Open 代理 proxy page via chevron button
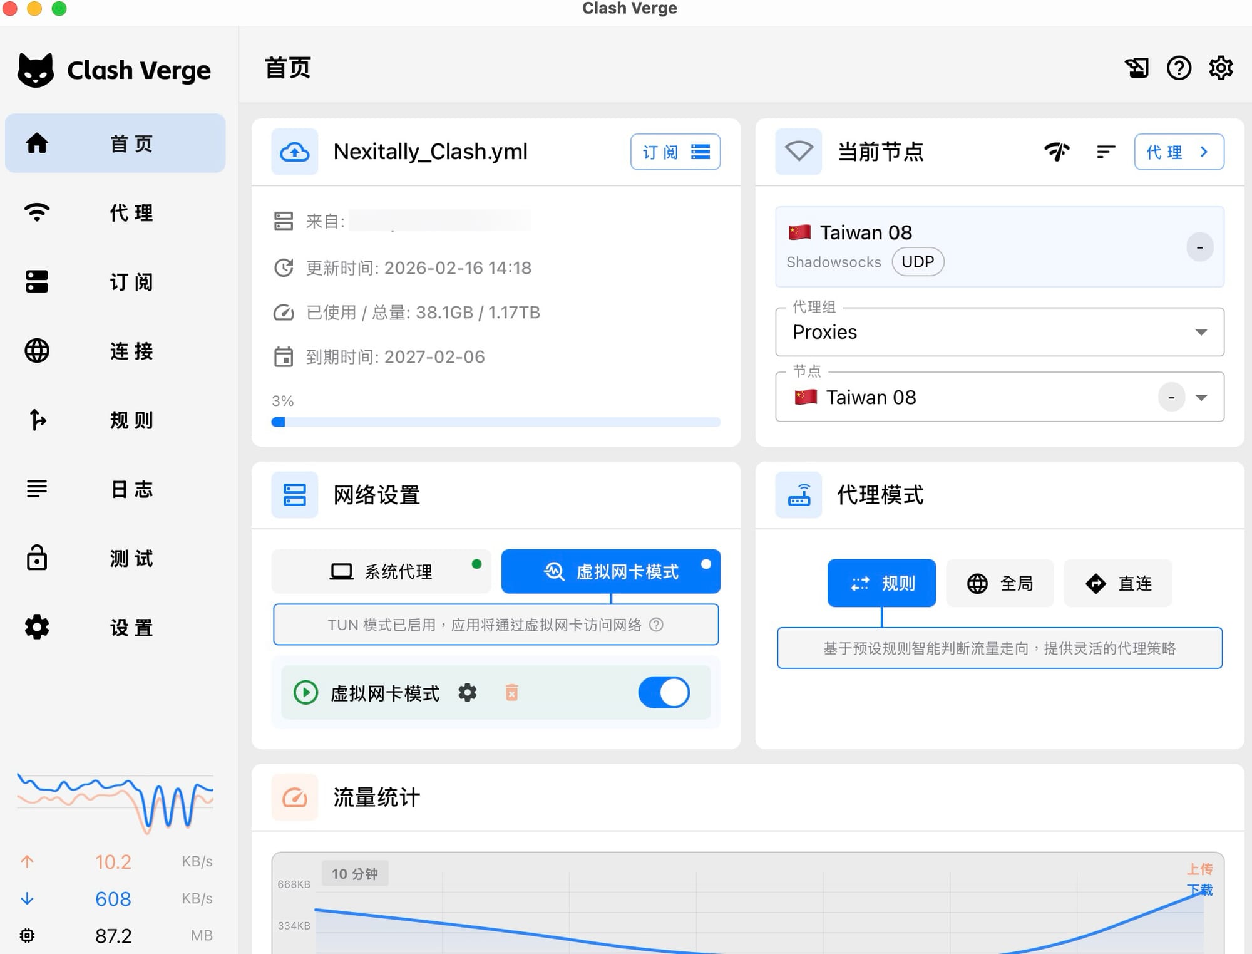Viewport: 1252px width, 954px height. (x=1179, y=152)
